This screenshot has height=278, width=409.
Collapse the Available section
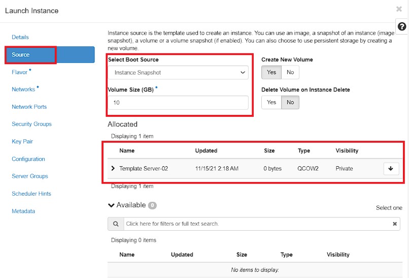[x=111, y=205]
